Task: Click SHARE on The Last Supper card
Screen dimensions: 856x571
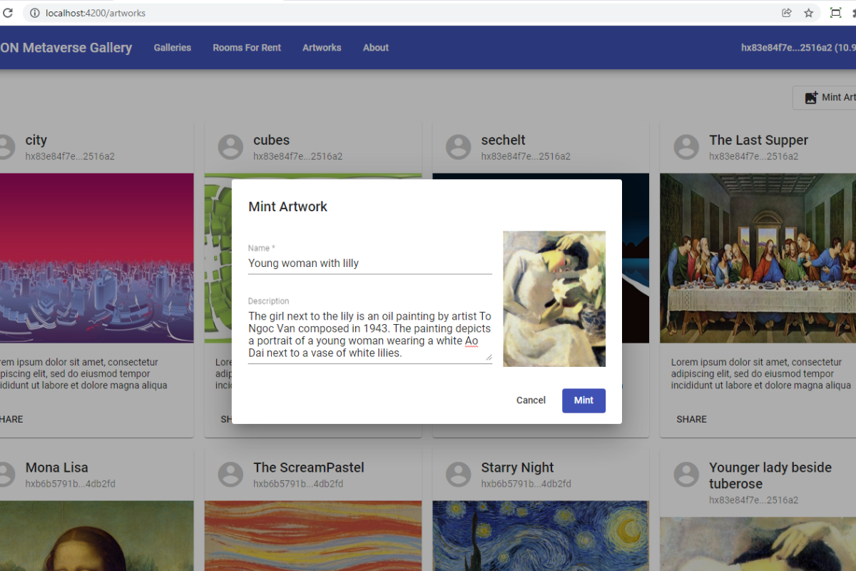Action: (x=691, y=419)
